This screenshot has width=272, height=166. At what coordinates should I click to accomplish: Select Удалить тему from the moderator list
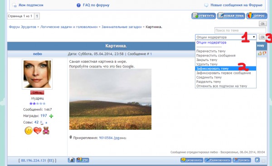point(207,64)
